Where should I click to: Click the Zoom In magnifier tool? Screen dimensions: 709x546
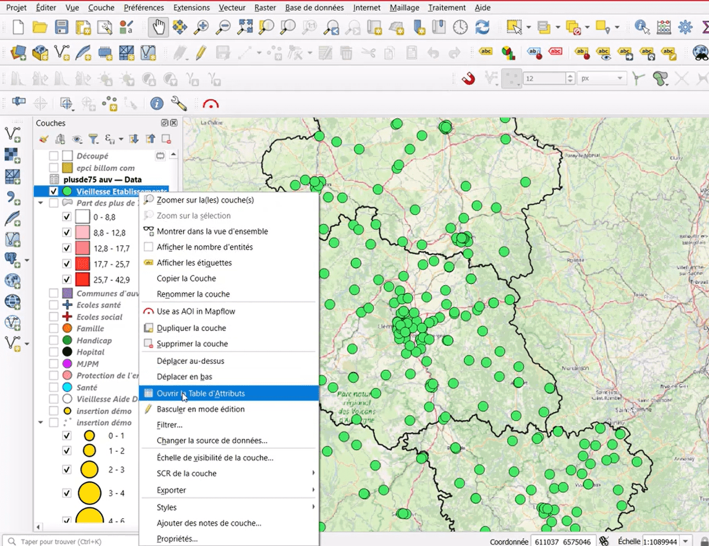[201, 27]
